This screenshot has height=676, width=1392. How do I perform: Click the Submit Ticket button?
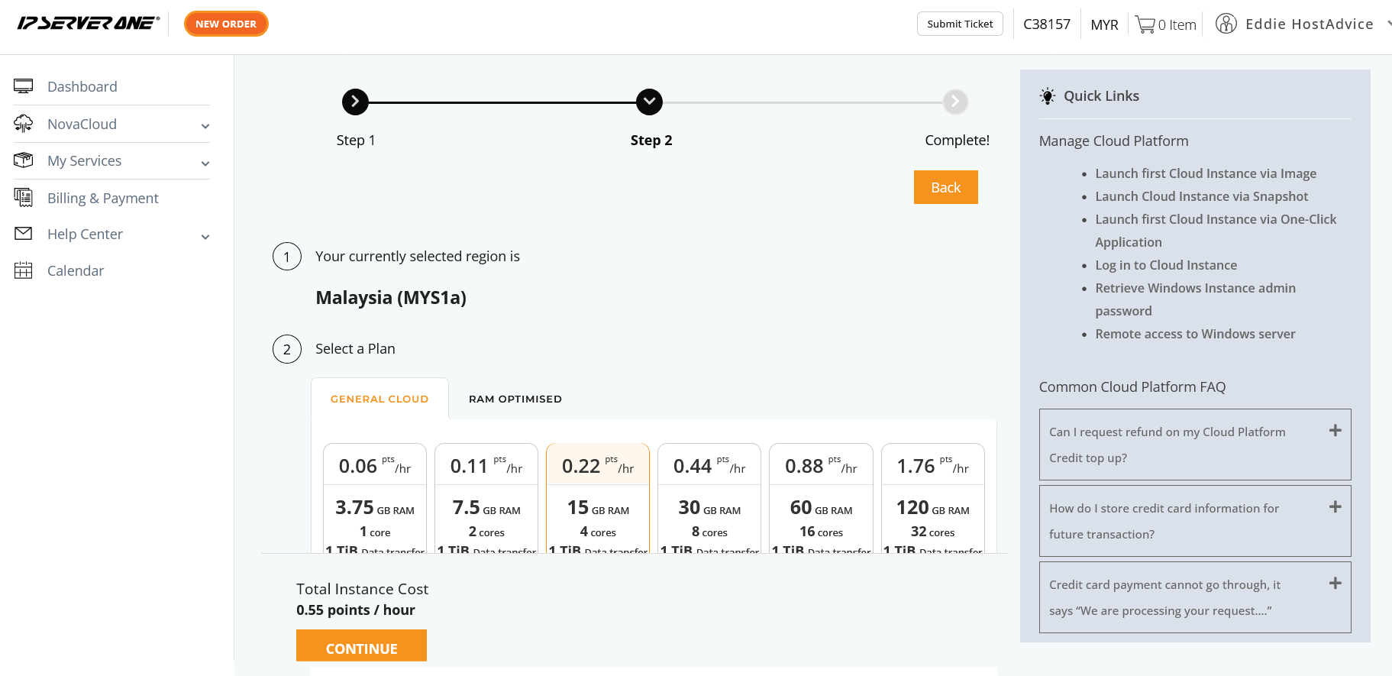coord(960,24)
